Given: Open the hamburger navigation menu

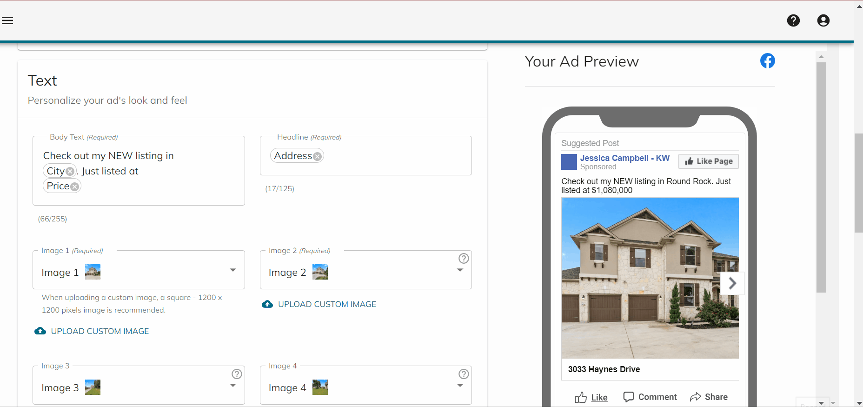Looking at the screenshot, I should [x=7, y=20].
